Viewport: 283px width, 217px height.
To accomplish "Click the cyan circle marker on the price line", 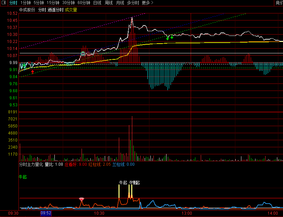I will (x=83, y=54).
